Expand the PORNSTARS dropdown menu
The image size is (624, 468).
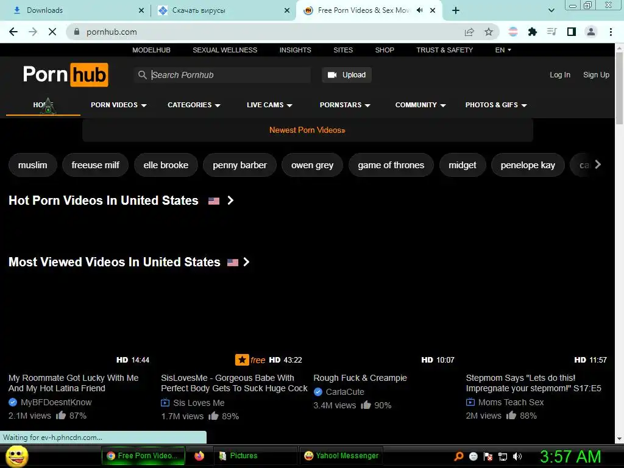click(345, 105)
